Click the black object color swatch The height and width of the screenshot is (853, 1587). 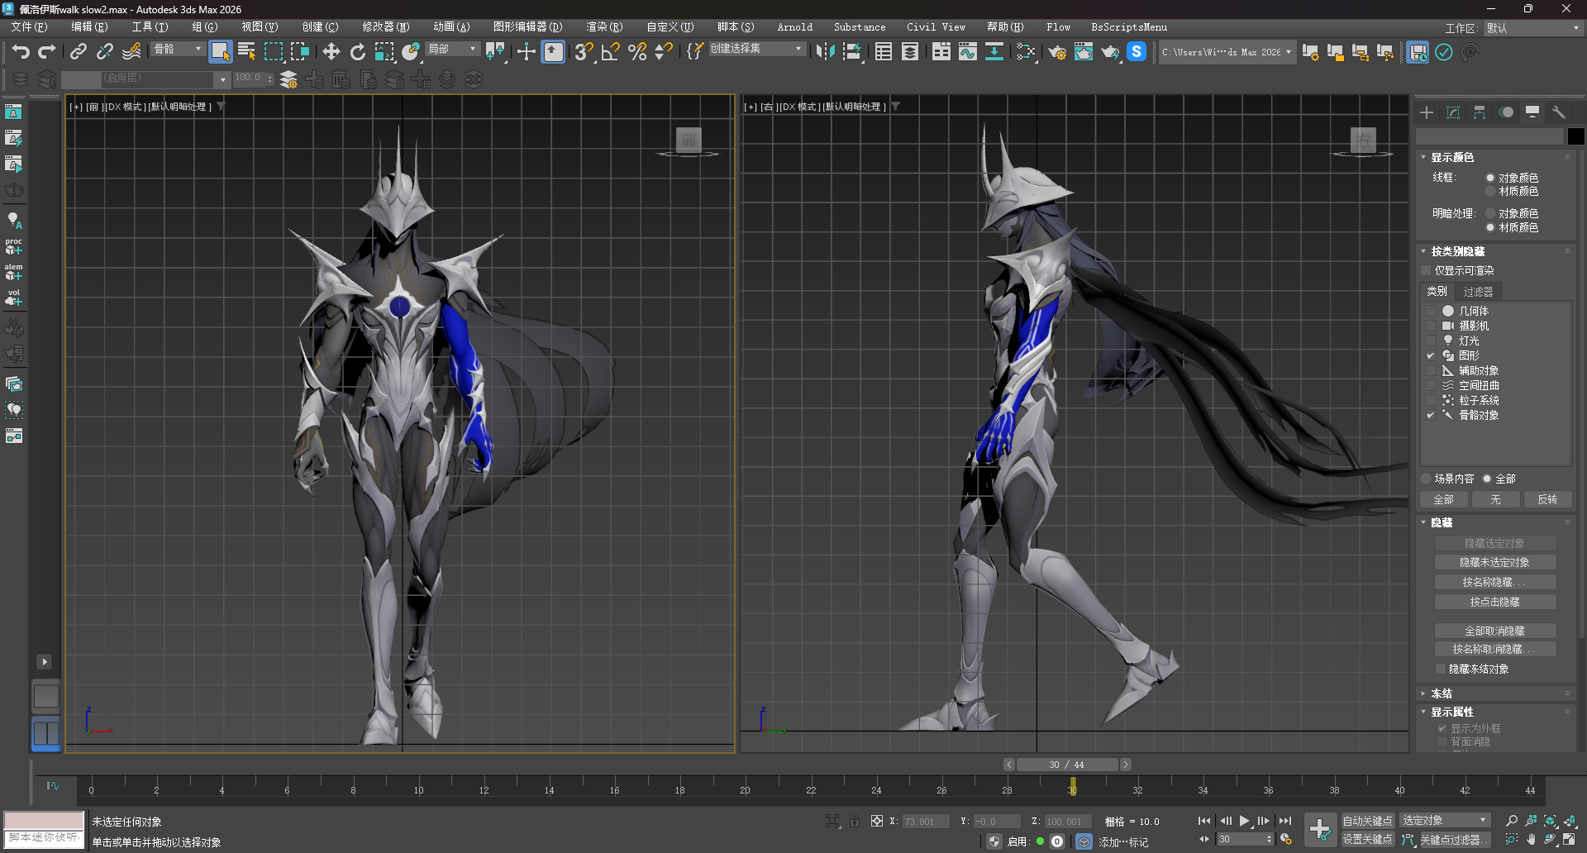pyautogui.click(x=1575, y=136)
